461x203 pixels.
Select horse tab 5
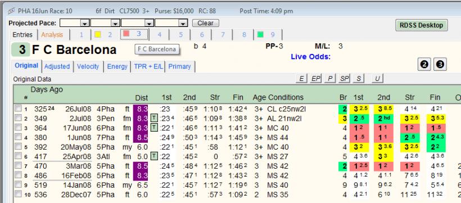180,35
